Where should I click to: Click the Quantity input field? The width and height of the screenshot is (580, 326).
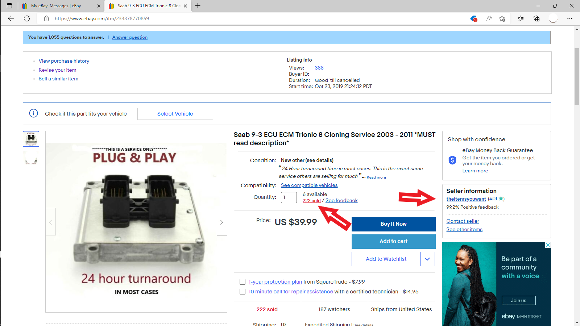tap(289, 197)
